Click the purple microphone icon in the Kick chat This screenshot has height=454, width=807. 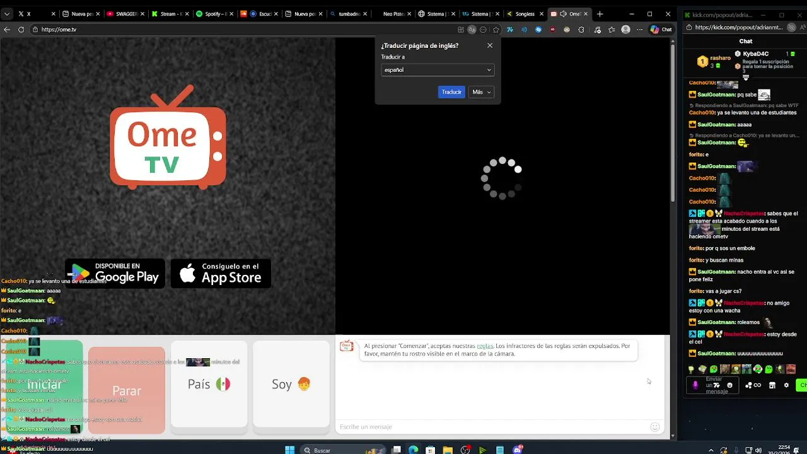(695, 385)
